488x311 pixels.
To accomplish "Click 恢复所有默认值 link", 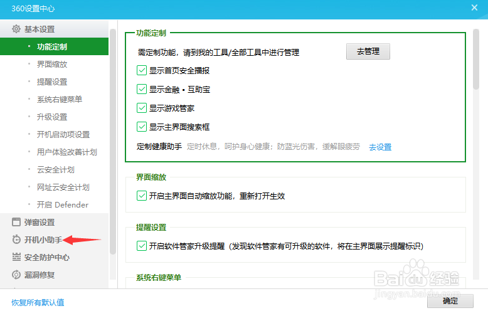I will (x=38, y=302).
